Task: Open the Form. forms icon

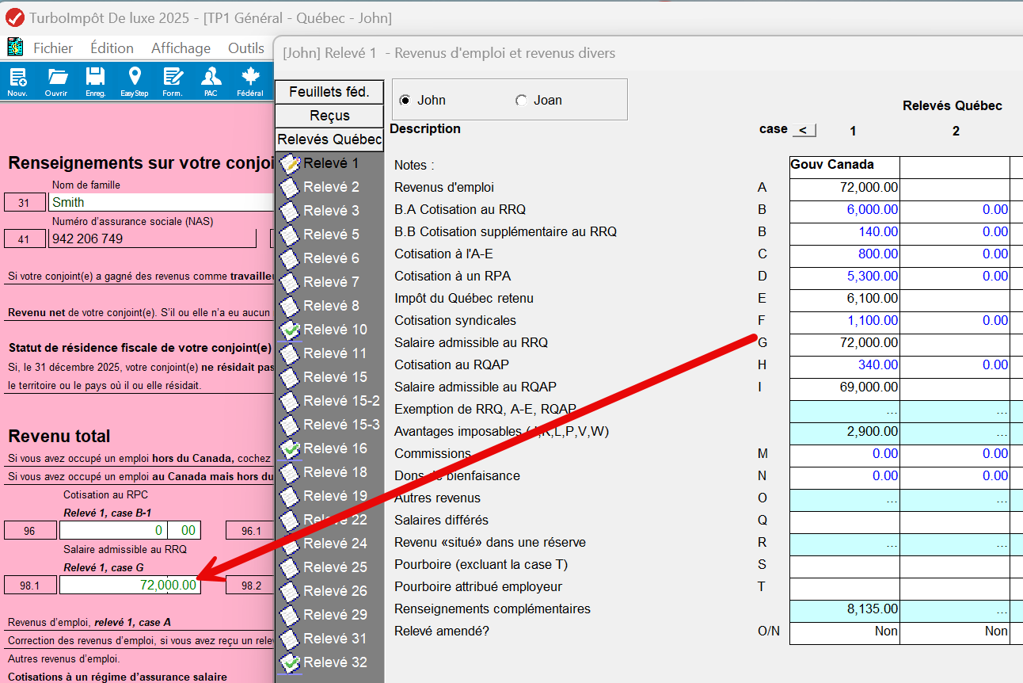Action: coord(173,82)
